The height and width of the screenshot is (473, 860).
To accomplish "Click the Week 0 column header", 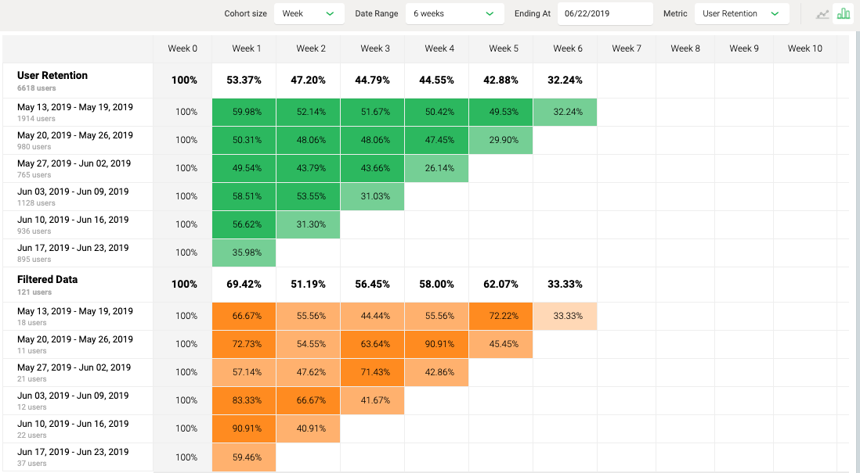I will pyautogui.click(x=182, y=48).
